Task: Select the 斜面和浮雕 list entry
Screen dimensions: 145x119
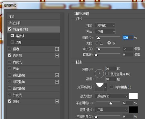Action: pyautogui.click(x=33, y=29)
